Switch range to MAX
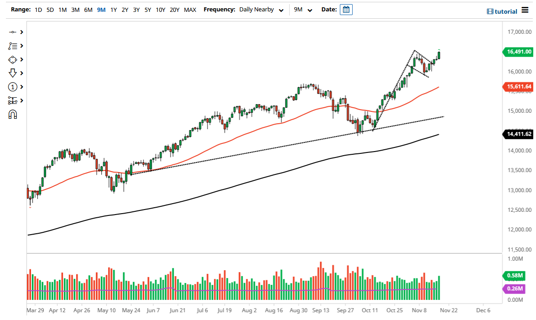The width and height of the screenshot is (536, 320). point(190,10)
